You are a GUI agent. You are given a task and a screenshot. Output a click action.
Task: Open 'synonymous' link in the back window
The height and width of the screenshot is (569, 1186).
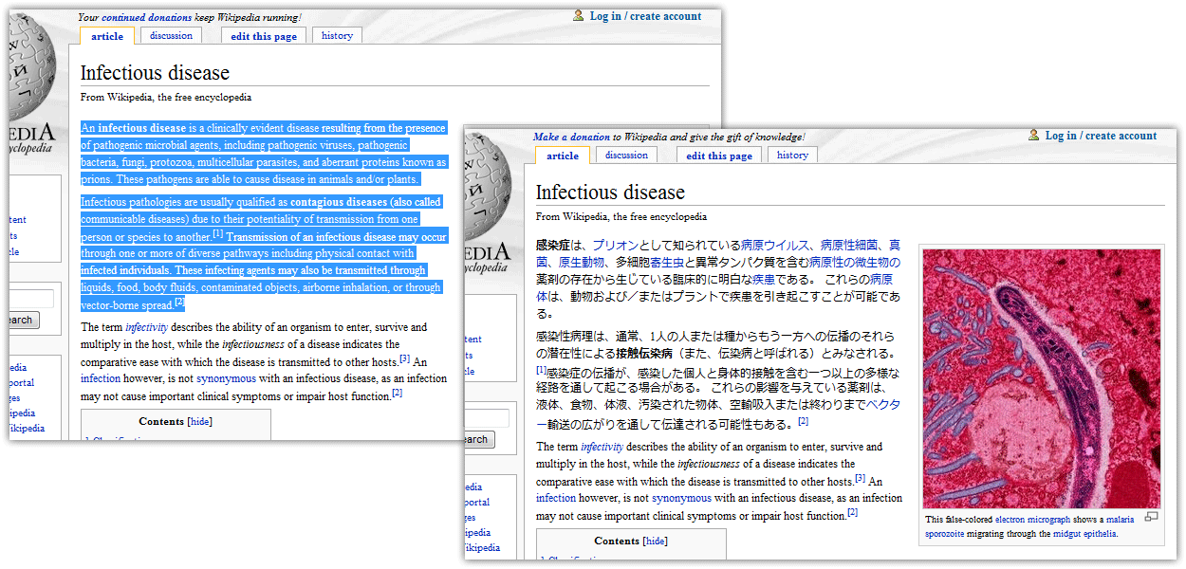click(x=226, y=378)
